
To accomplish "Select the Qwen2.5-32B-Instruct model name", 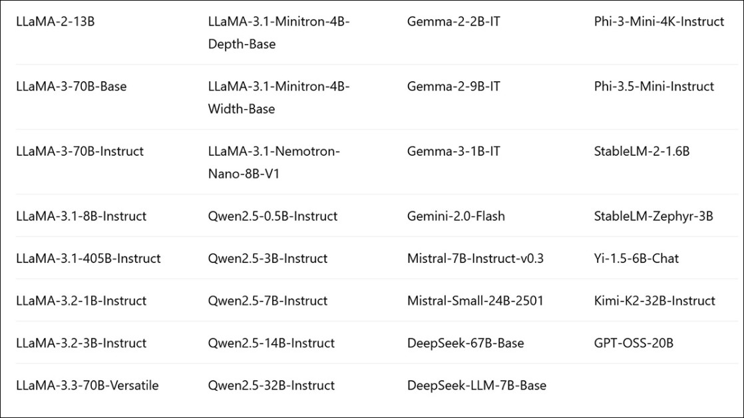I will point(272,385).
